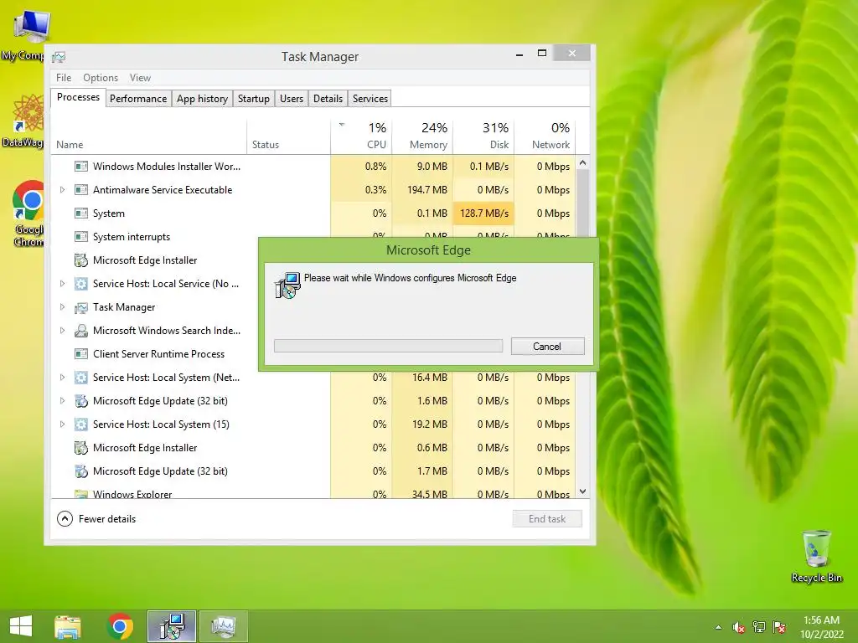The height and width of the screenshot is (643, 858).
Task: Sort processes by Disk column
Action: point(483,135)
